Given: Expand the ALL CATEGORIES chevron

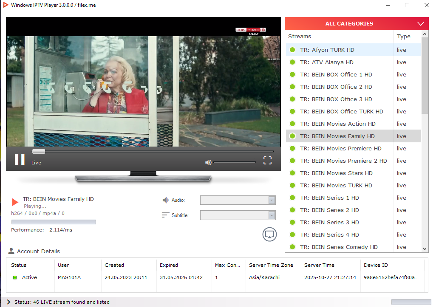Looking at the screenshot, I should tap(421, 24).
